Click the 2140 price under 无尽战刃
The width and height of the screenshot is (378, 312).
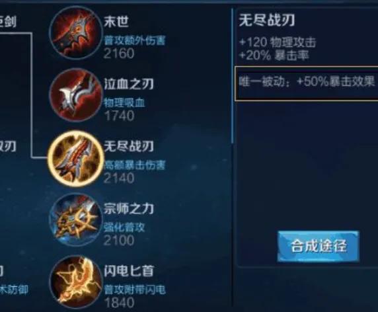[x=119, y=178]
